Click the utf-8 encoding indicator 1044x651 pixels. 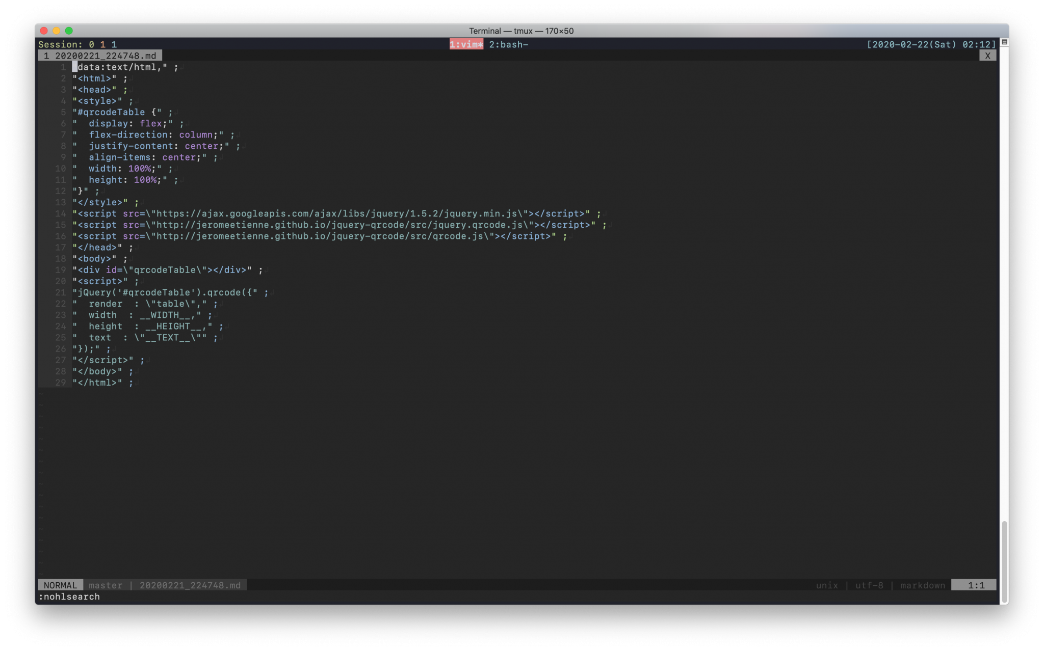click(x=869, y=585)
